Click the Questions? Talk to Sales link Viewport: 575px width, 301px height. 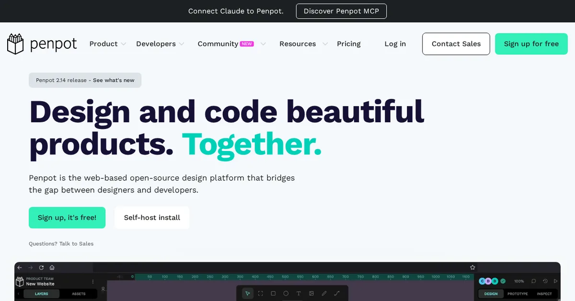61,244
